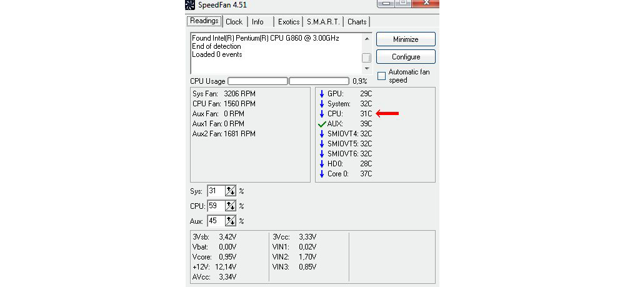The image size is (625, 287).
Task: Open the S.M.A.R.T. tab
Action: [x=324, y=22]
